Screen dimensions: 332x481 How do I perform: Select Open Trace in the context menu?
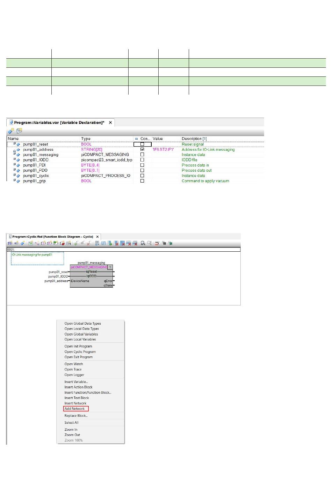point(73,369)
